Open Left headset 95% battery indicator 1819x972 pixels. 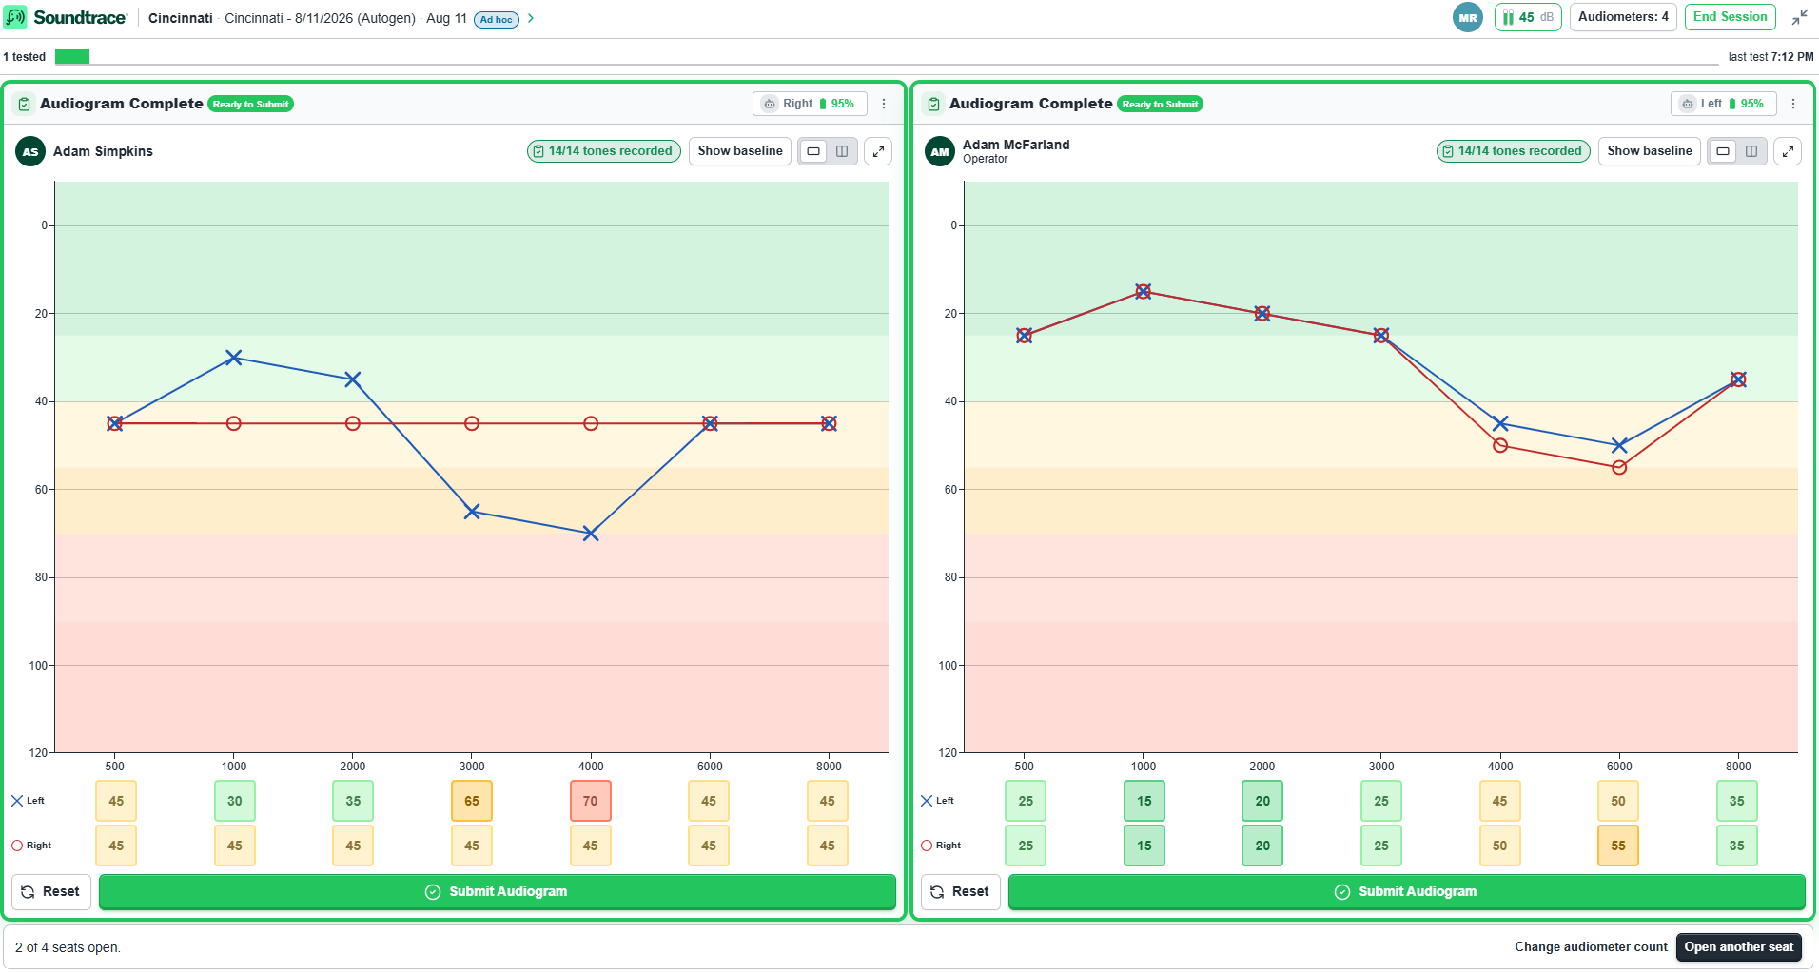1723,104
